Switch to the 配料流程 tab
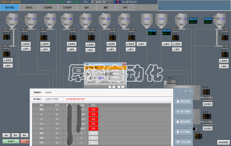This screenshot has width=231, height=146. point(10,8)
